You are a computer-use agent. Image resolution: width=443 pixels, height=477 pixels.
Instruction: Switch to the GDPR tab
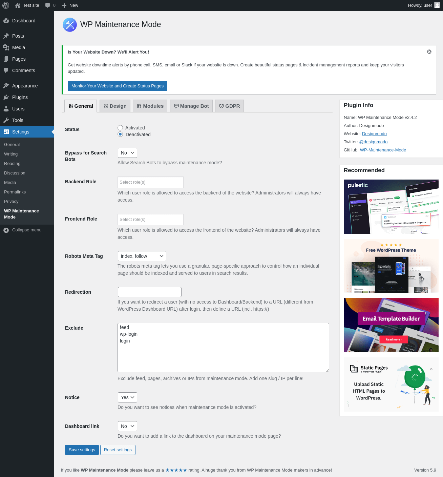click(229, 106)
